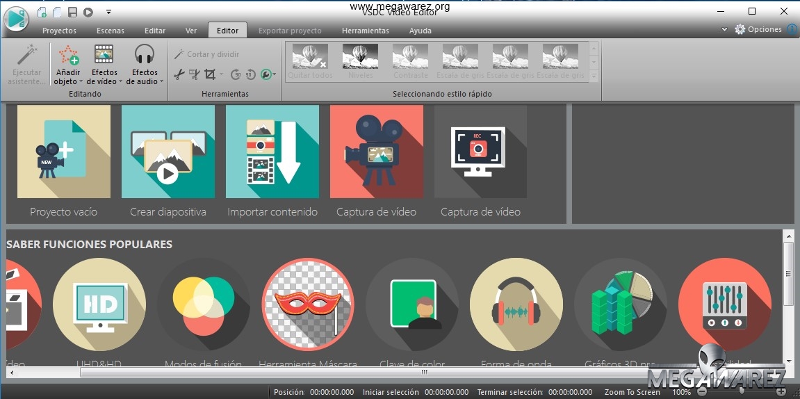Open Efectos de audio headphones icon

(x=145, y=54)
